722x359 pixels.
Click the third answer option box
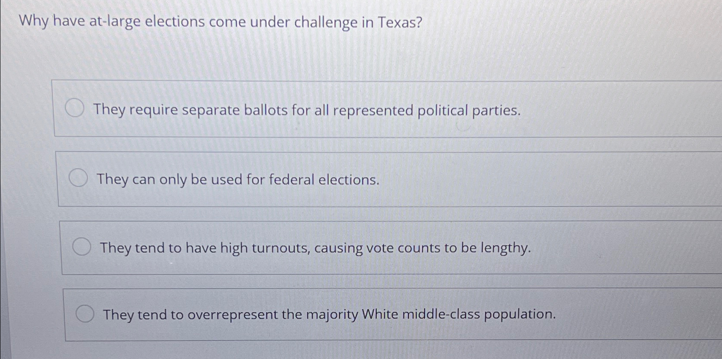pos(343,246)
